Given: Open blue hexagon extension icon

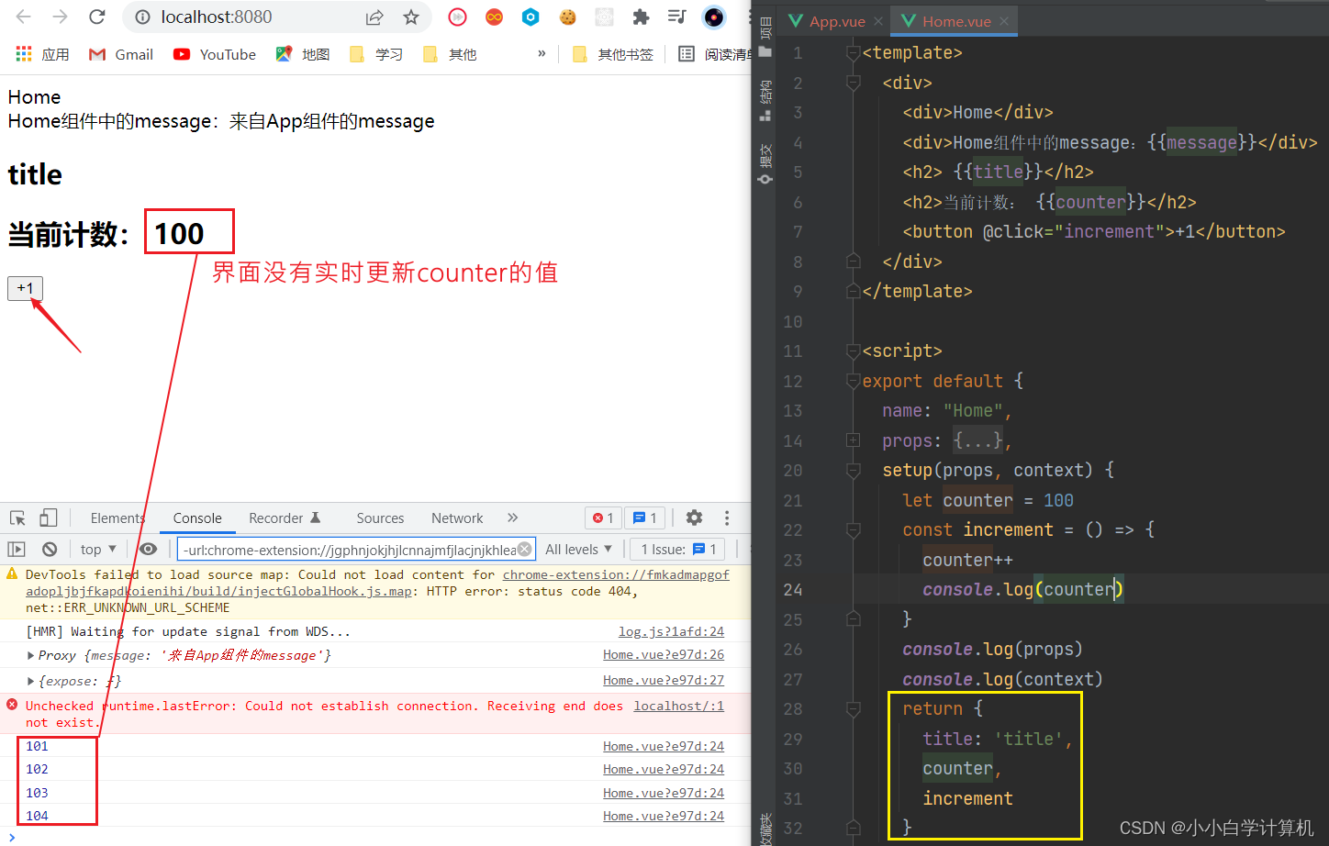Looking at the screenshot, I should (530, 17).
